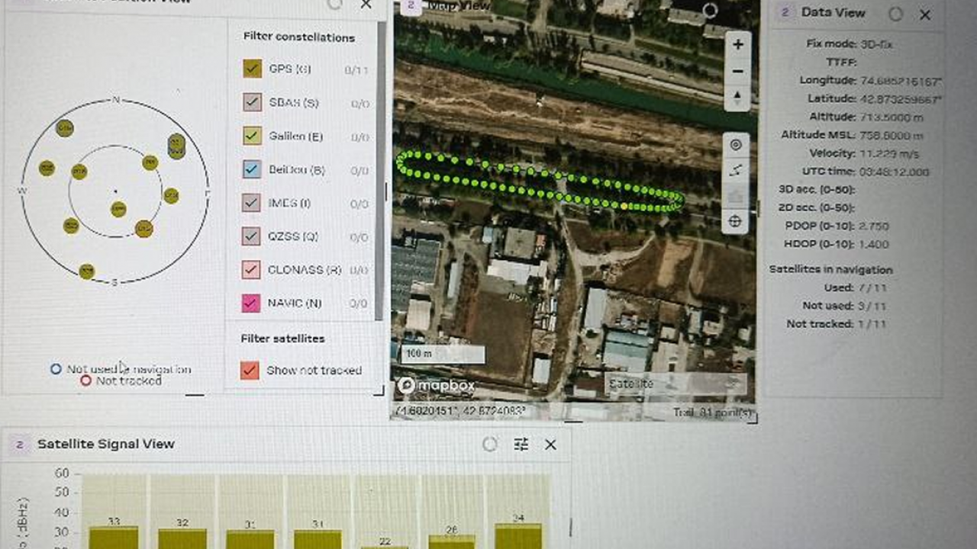Viewport: 977px width, 549px height.
Task: Toggle the Galileo (E) constellation filter
Action: coord(252,136)
